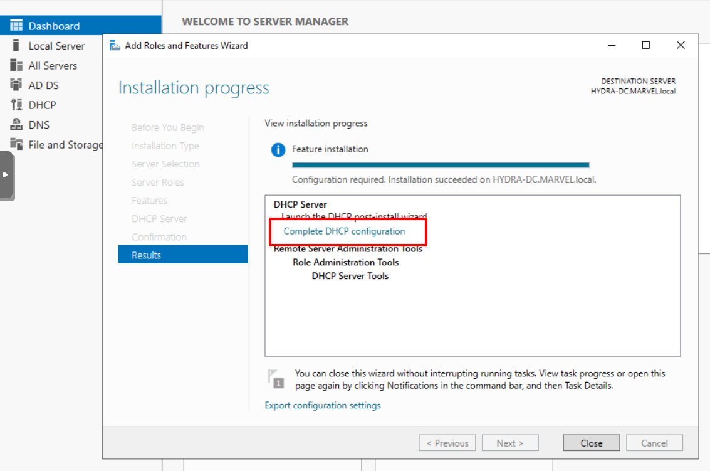Expand the side panel arrow on left edge
The height and width of the screenshot is (471, 710).
pyautogui.click(x=6, y=175)
